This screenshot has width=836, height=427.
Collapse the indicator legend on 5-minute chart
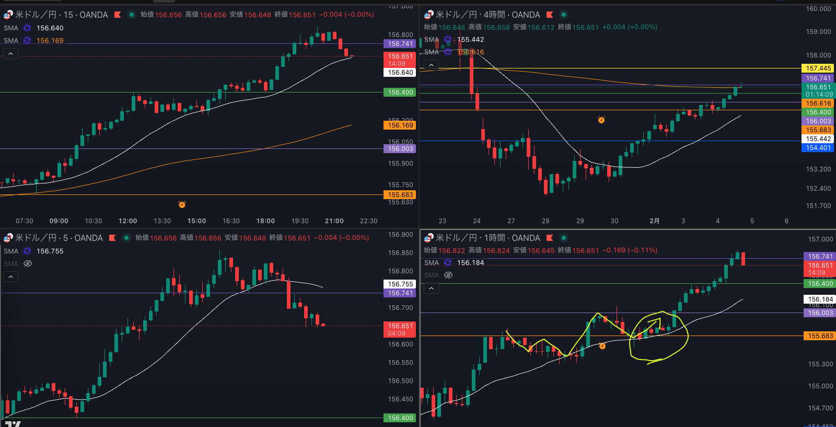(10, 276)
